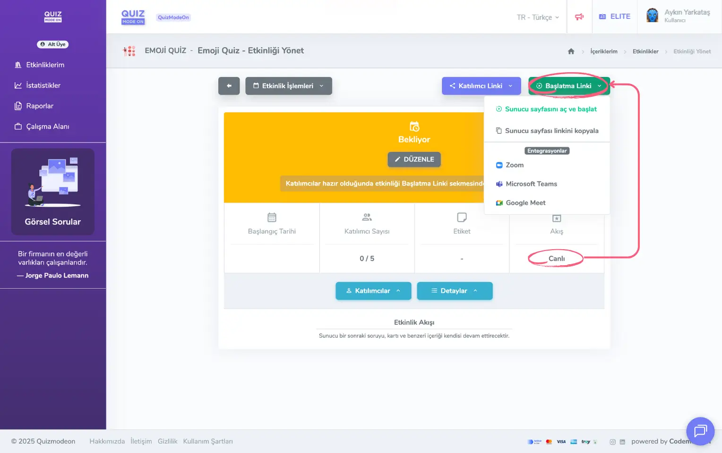Open the Katılımcı Linki dropdown

481,86
